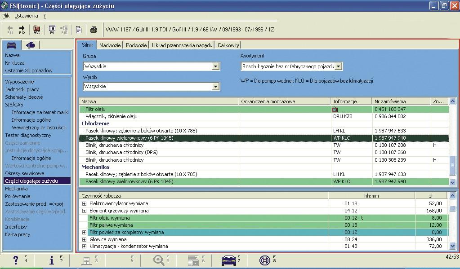Click the F9 list toolbar icon
The height and width of the screenshot is (269, 460).
click(x=52, y=29)
